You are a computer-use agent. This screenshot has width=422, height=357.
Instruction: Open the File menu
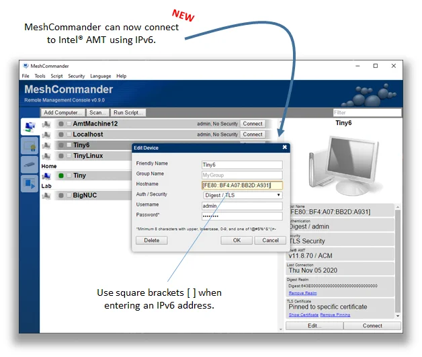[26, 76]
